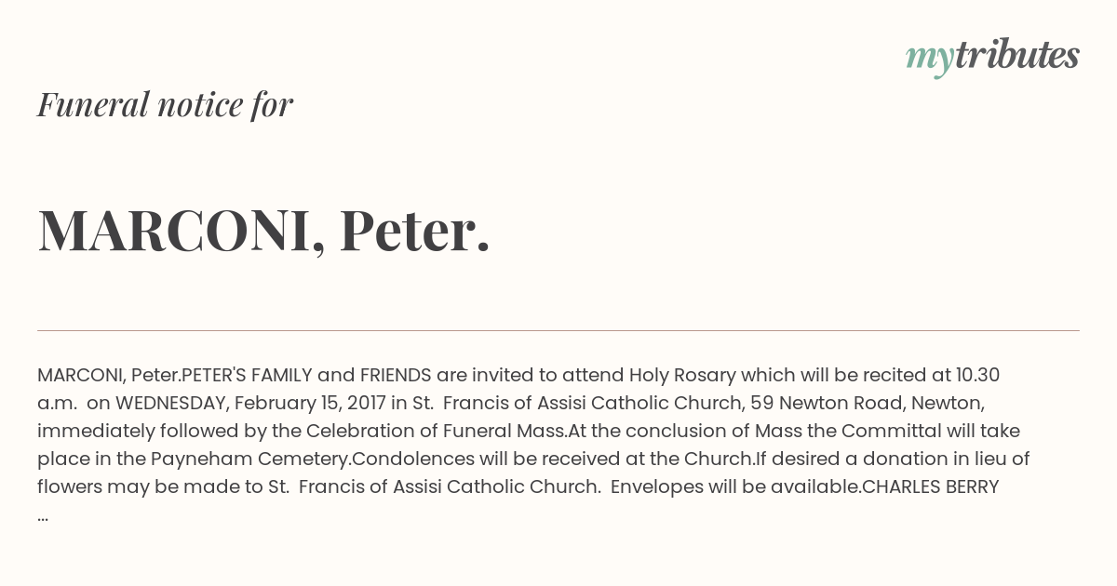Click the mytributes logo
This screenshot has width=1117, height=586.
click(x=992, y=56)
